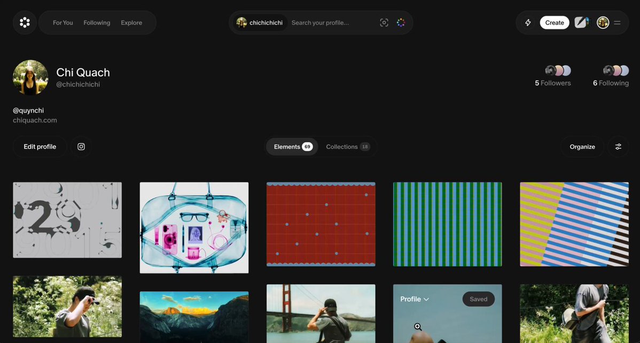
Task: Click the Organize button
Action: (x=582, y=147)
